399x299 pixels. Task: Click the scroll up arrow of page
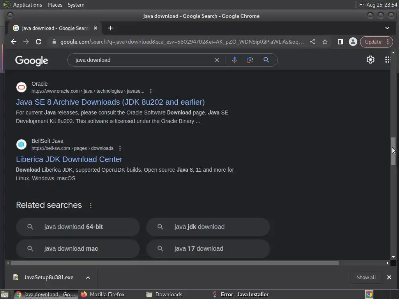pos(394,53)
